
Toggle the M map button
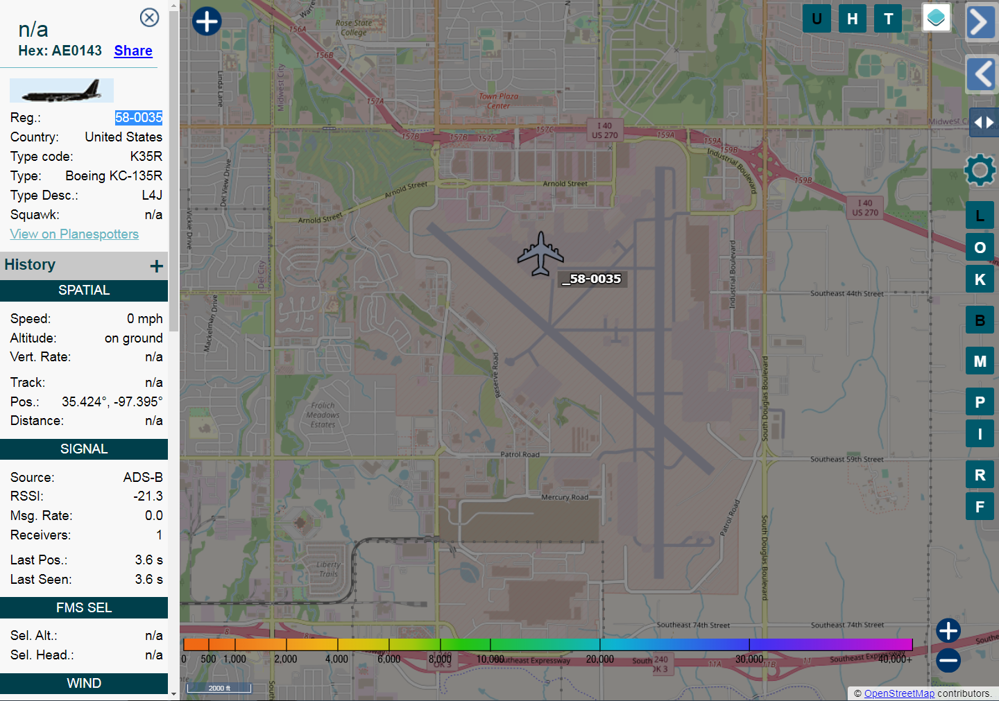click(x=980, y=361)
